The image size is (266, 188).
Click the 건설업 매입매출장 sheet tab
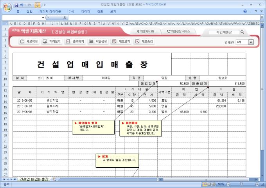(34, 179)
